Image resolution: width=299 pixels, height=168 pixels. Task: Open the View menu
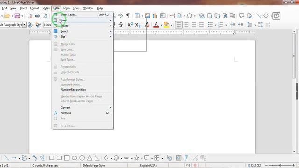13,8
